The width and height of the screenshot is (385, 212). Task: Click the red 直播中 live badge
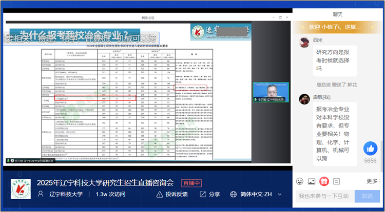(191, 183)
